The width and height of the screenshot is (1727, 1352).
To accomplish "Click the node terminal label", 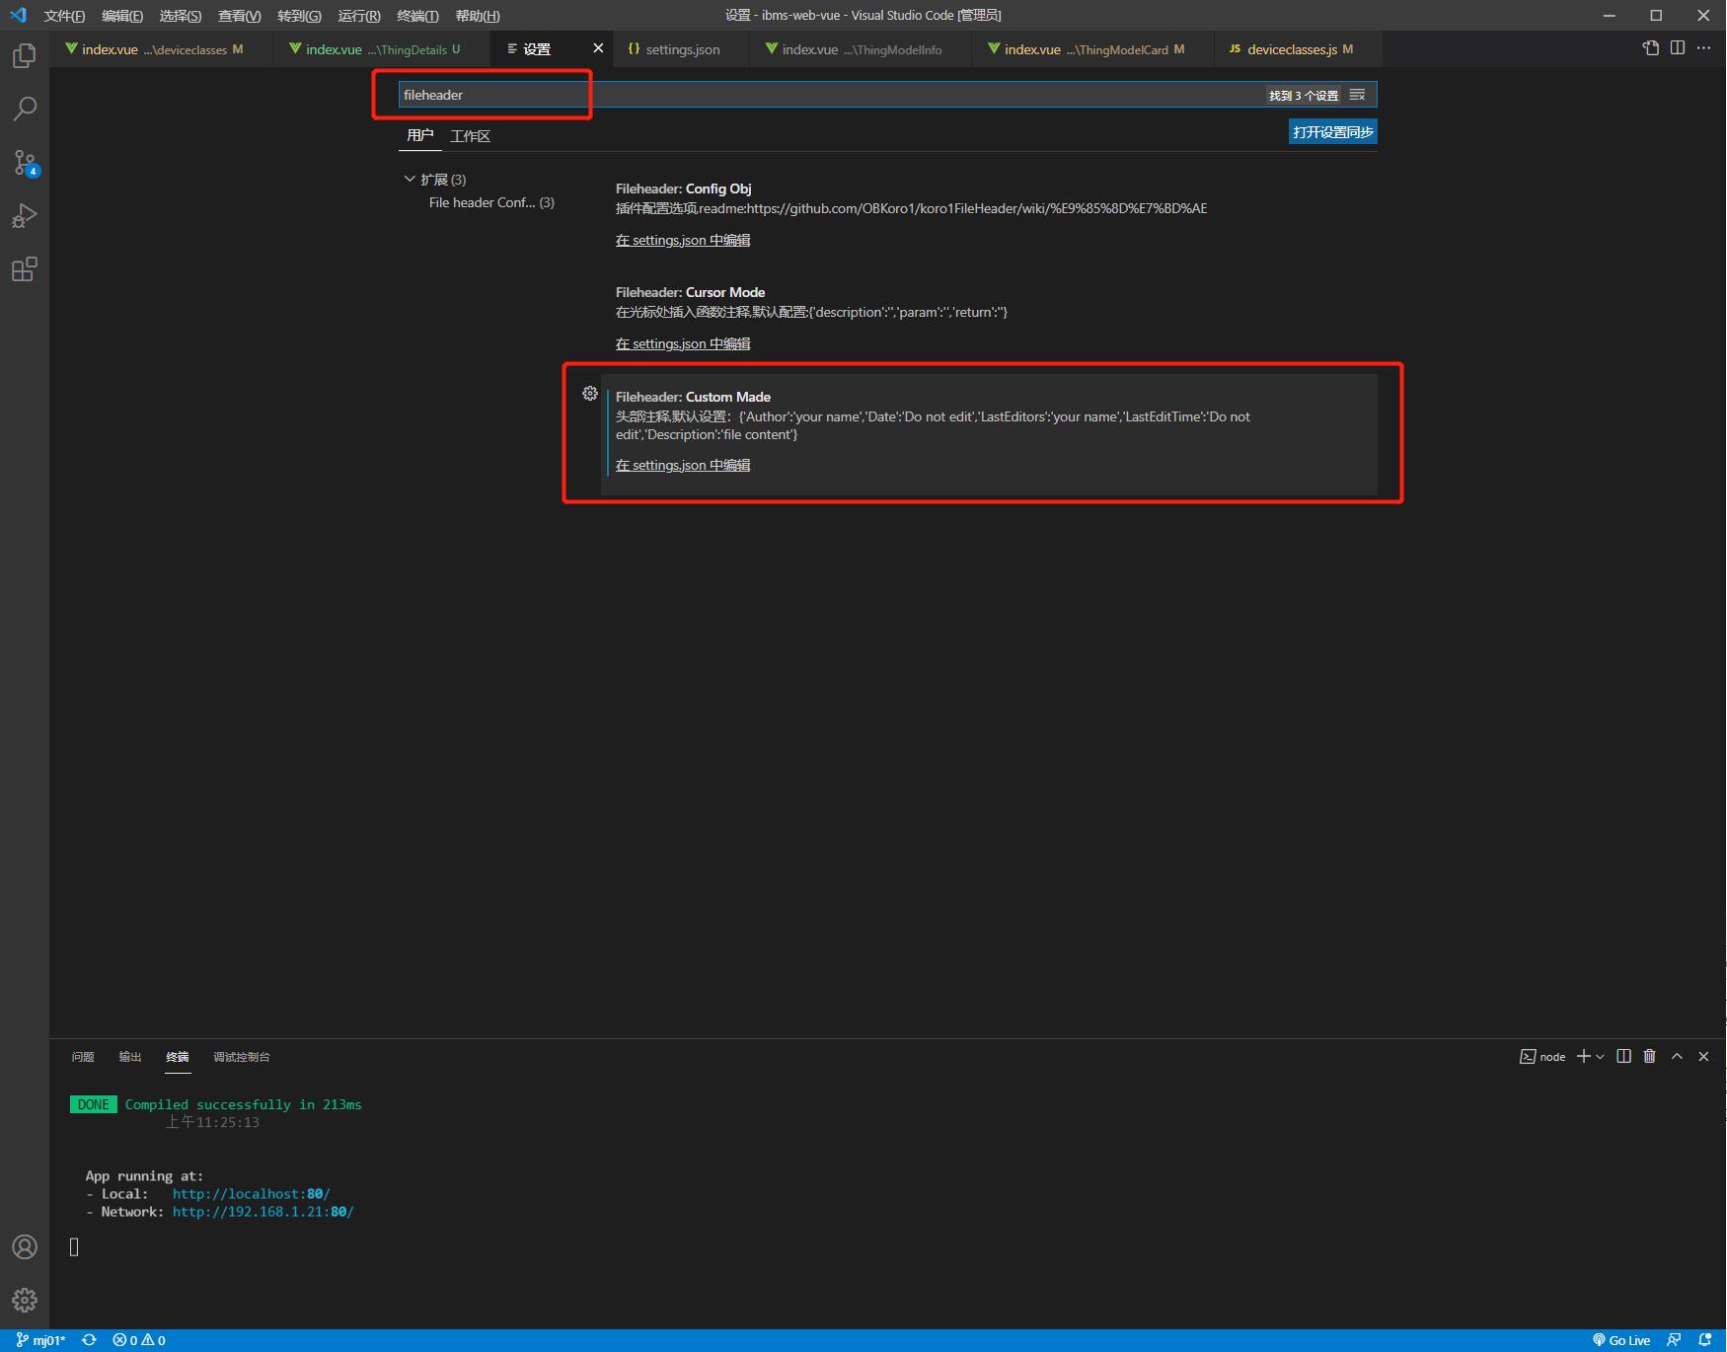I will [x=1542, y=1057].
